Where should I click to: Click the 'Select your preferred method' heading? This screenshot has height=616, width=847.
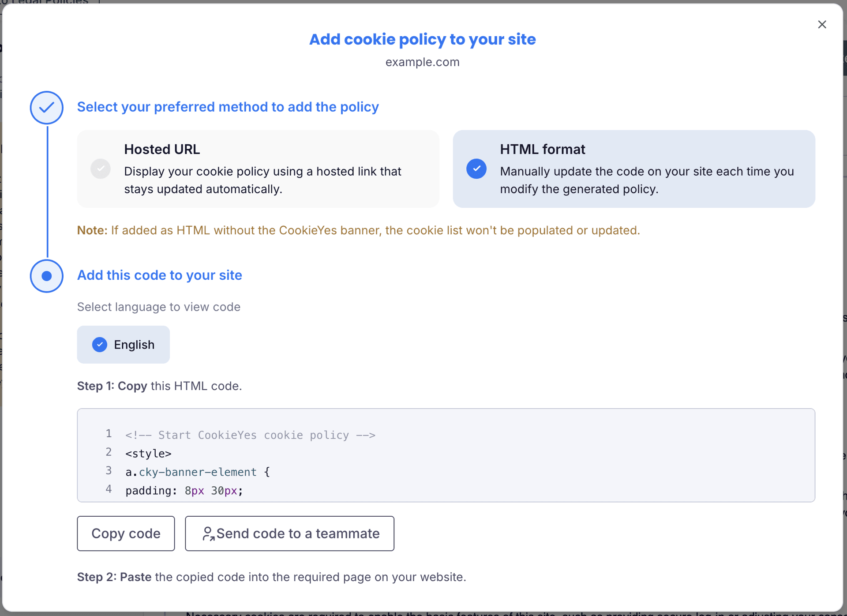tap(228, 107)
